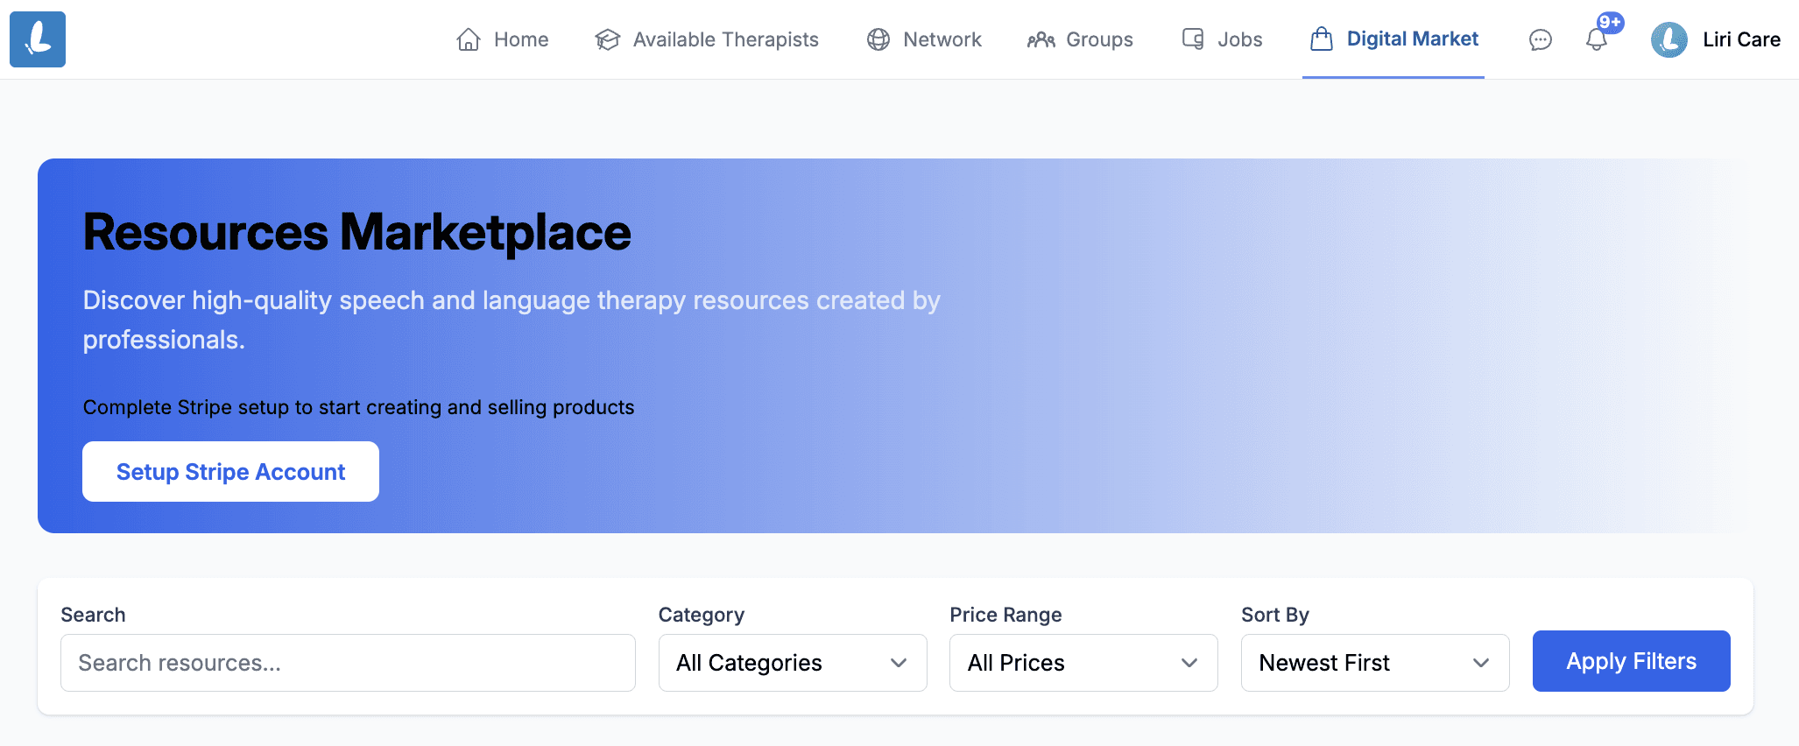Open the Jobs menu item

1222,39
